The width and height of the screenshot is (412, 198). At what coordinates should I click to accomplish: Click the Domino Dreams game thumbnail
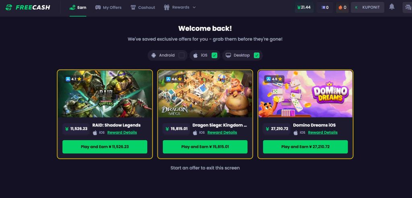(x=305, y=94)
